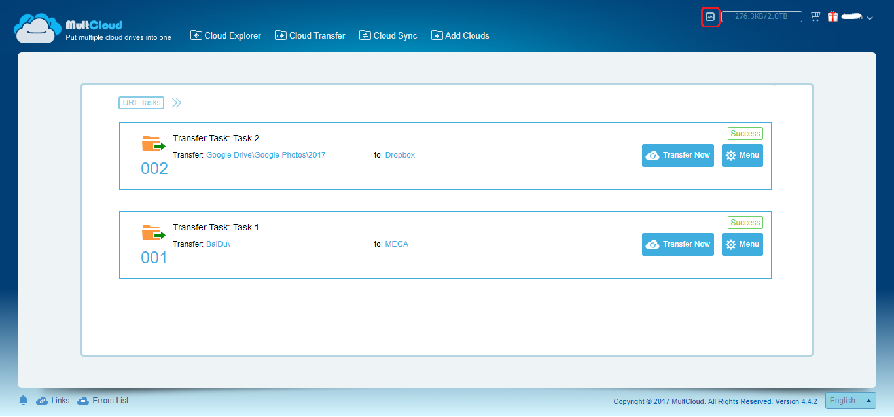Click the MultCloud copyright version text
894x417 pixels.
pos(715,401)
